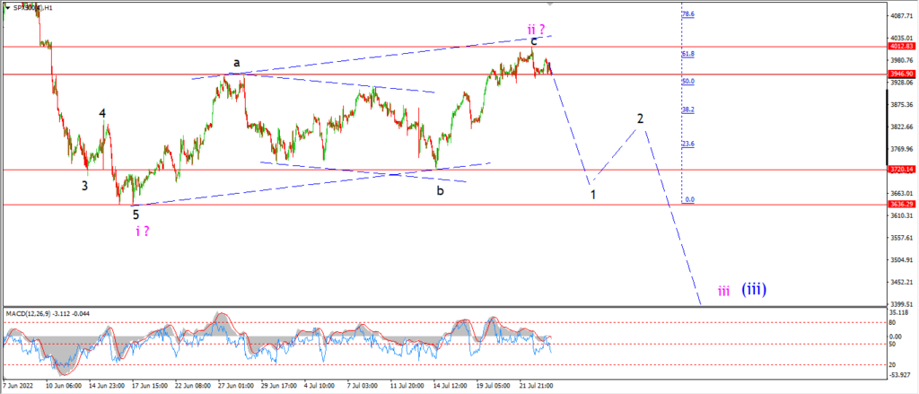Screen dimensions: 919x394
Task: Select the 4012.83 price level tag
Action: click(903, 47)
